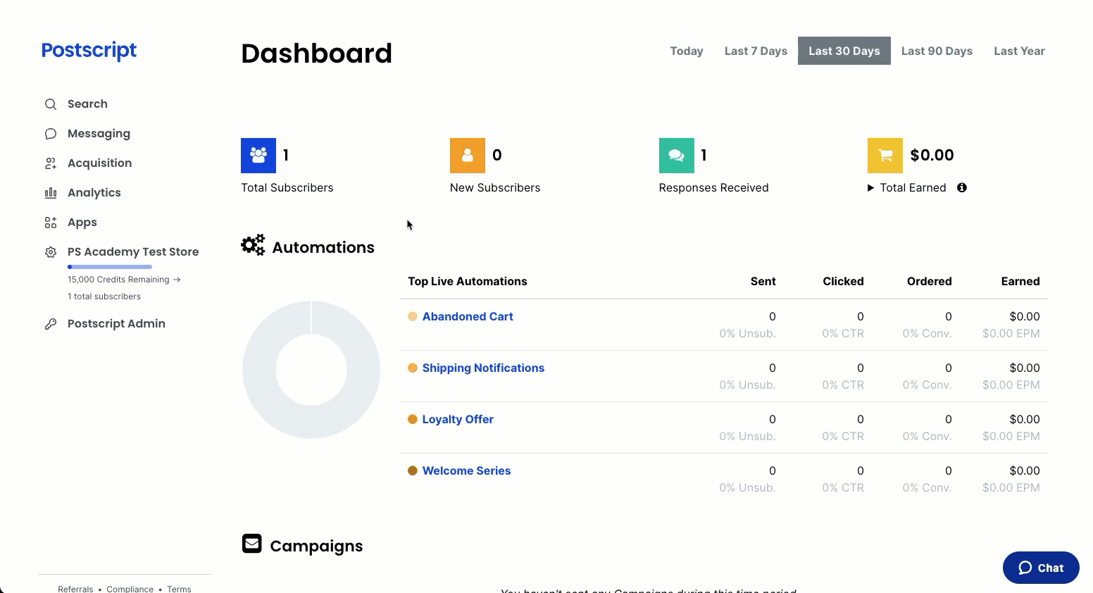The image size is (1093, 593).
Task: Click the Top Live Automations header
Action: [468, 282]
